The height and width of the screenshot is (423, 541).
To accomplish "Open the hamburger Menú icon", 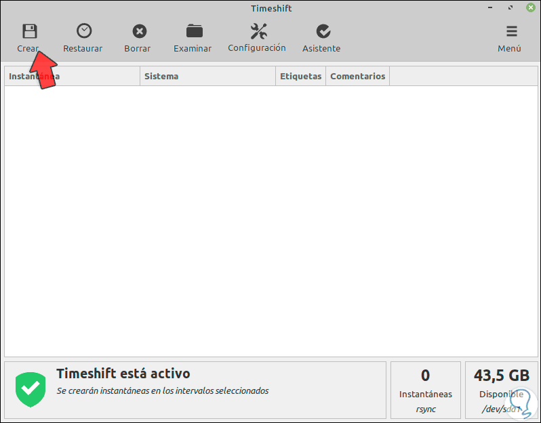I will tap(511, 31).
